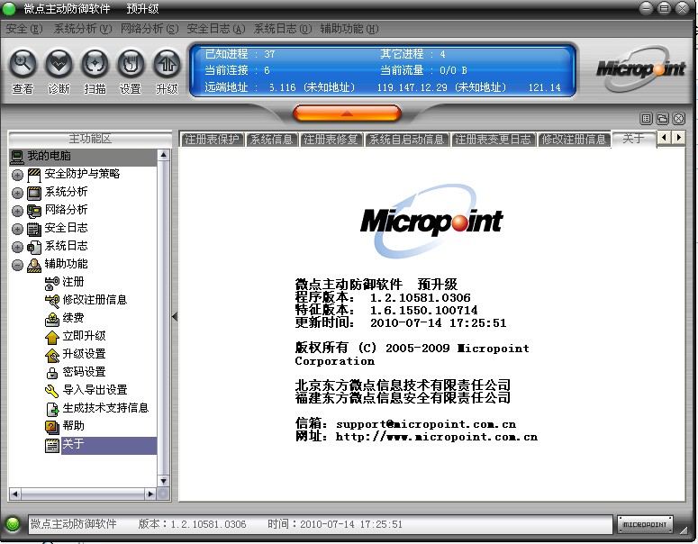The image size is (698, 544).
Task: Click the 帮助 help book icon
Action: click(52, 427)
